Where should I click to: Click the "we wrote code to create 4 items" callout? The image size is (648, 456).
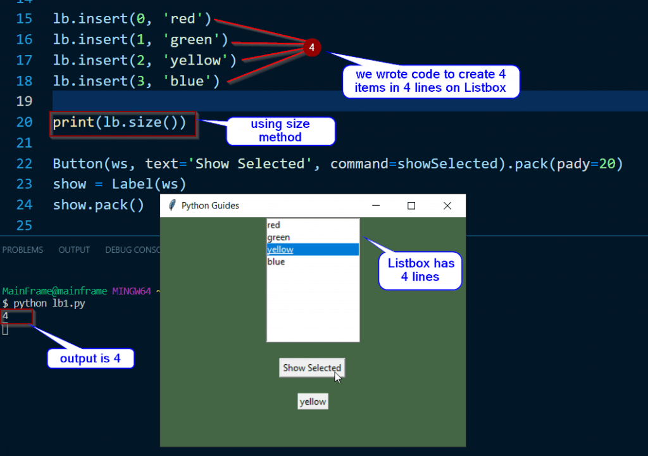(x=431, y=81)
